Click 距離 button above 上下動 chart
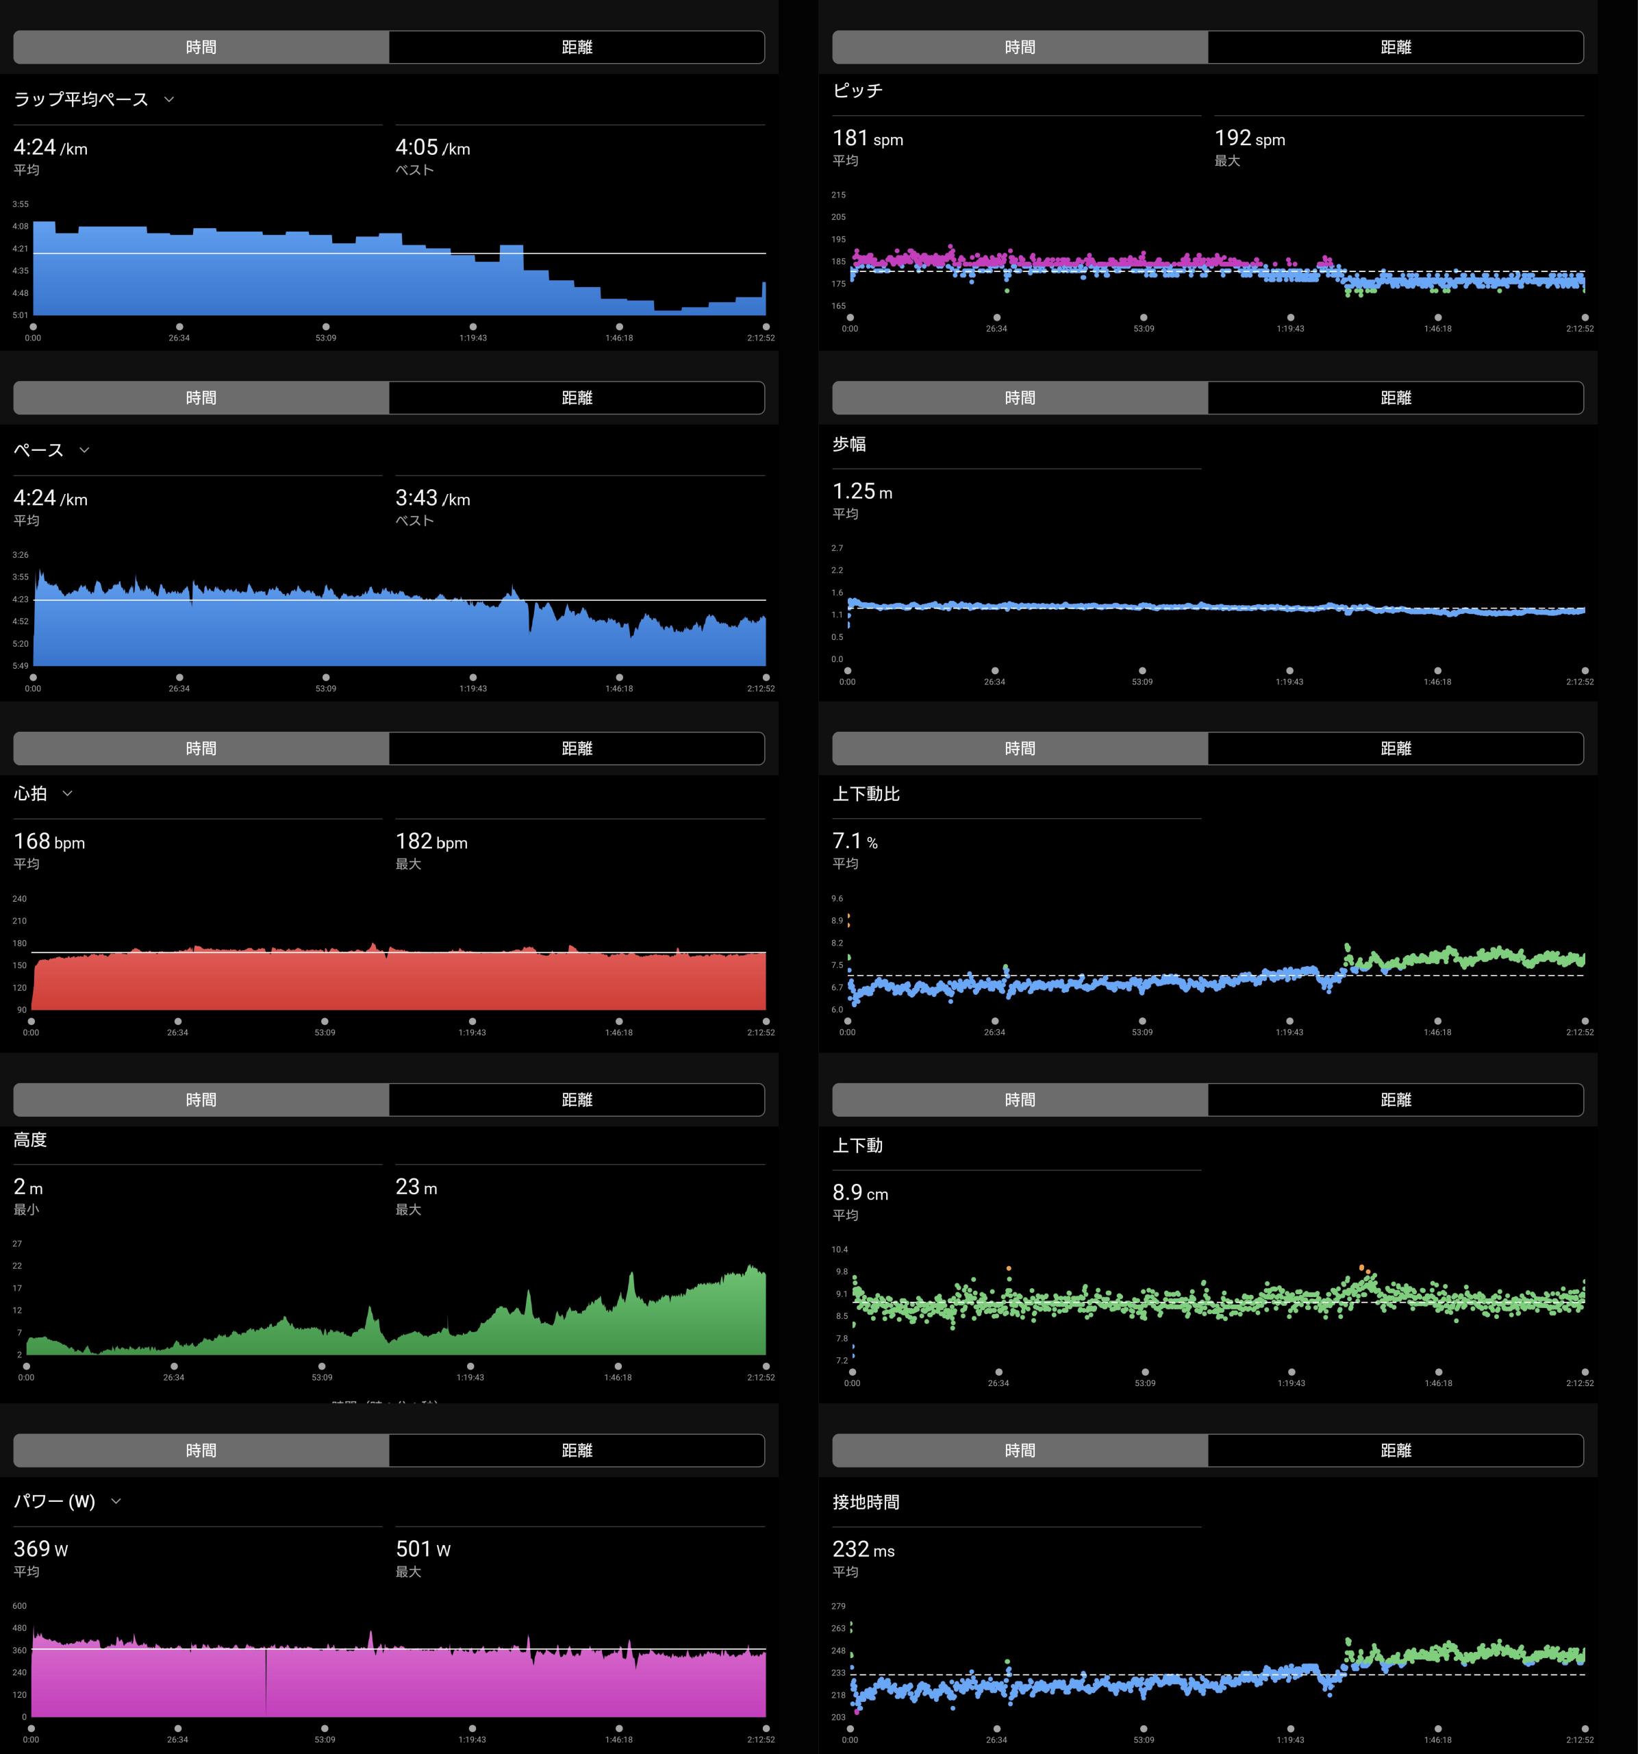The height and width of the screenshot is (1754, 1638). click(x=1395, y=1100)
